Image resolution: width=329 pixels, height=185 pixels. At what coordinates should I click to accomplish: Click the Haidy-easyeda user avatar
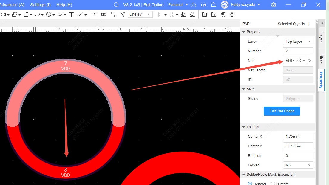(x=225, y=5)
